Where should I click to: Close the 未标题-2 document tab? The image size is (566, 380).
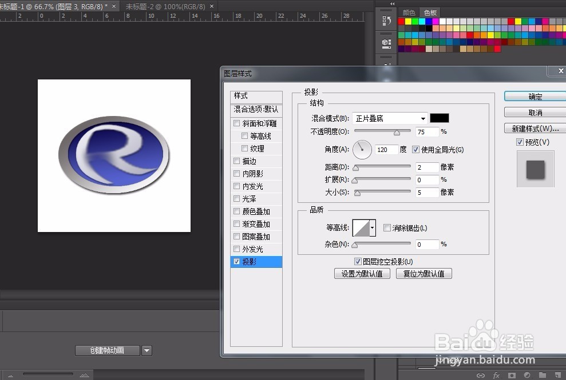click(x=212, y=6)
